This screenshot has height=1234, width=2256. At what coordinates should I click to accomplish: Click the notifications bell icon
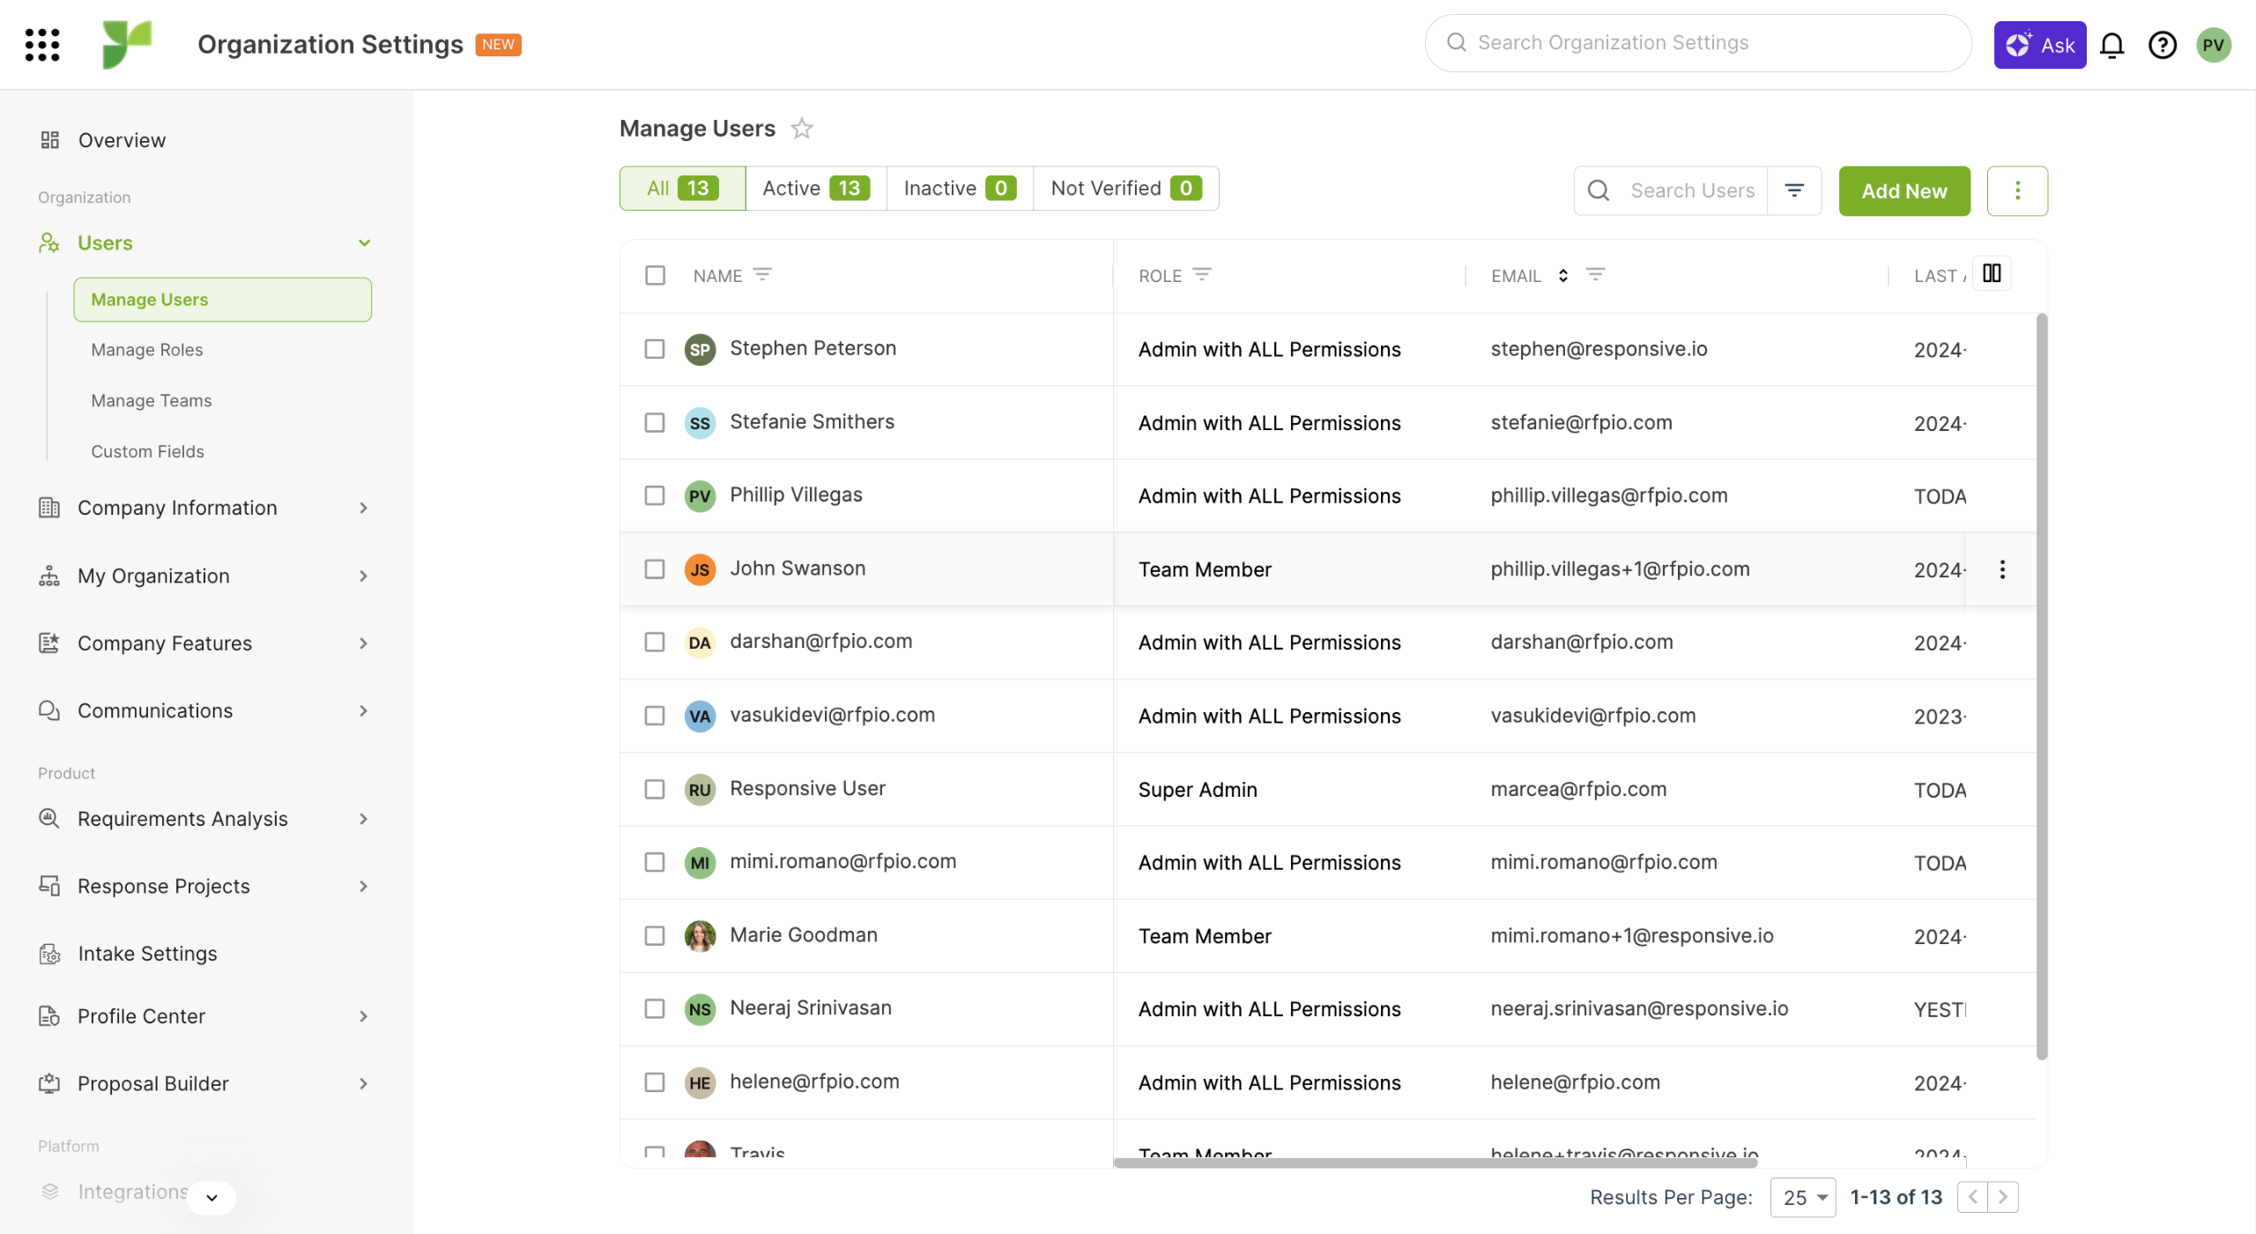click(2112, 45)
